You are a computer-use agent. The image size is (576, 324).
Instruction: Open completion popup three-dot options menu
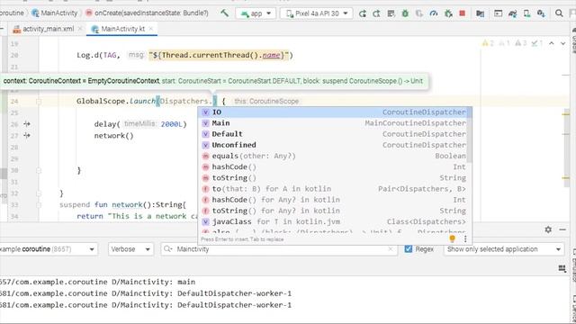click(465, 238)
